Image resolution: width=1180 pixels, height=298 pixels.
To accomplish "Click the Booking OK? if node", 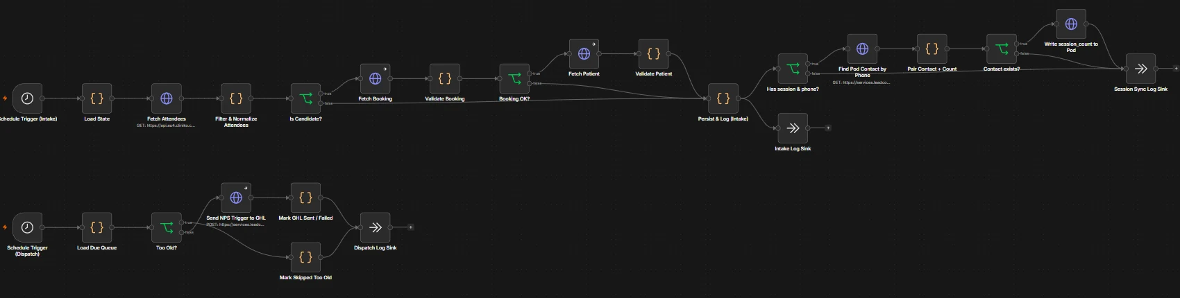I will click(x=514, y=79).
